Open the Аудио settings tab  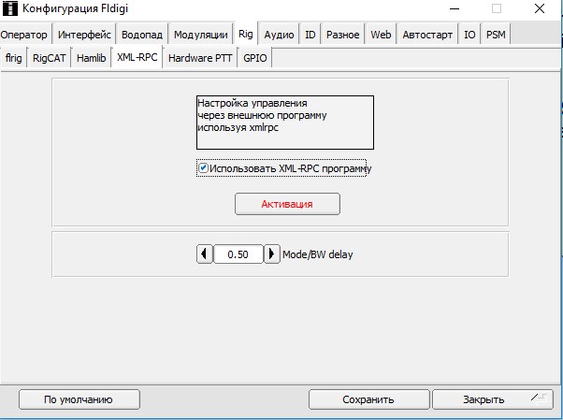(279, 35)
